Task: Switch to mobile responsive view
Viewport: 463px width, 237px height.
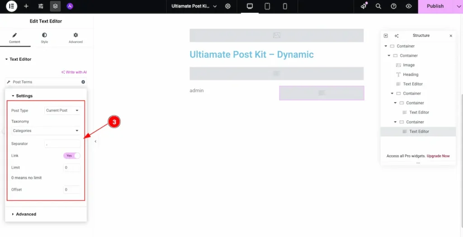Action: click(x=285, y=6)
